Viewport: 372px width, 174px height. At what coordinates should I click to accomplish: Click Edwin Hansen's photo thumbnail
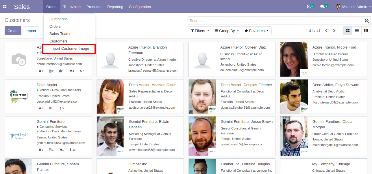point(111,136)
